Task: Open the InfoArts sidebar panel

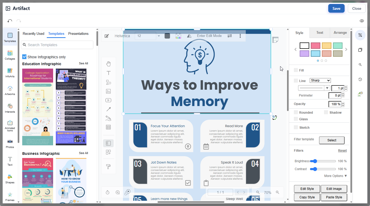Action: point(10,73)
